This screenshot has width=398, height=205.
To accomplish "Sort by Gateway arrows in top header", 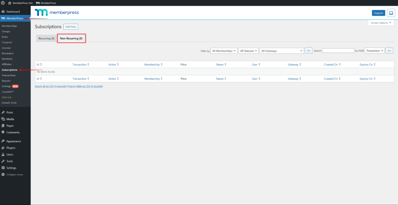I will point(300,65).
